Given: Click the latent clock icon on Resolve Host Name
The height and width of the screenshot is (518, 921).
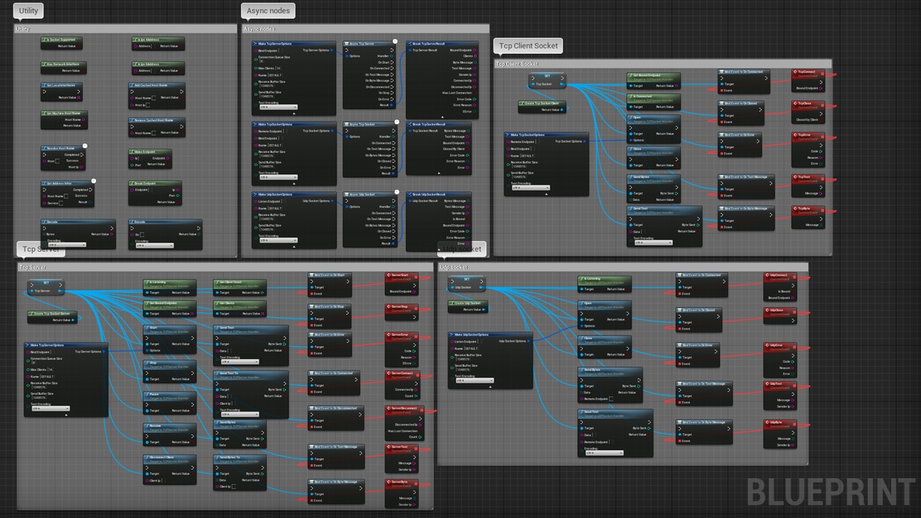Looking at the screenshot, I should click(85, 146).
